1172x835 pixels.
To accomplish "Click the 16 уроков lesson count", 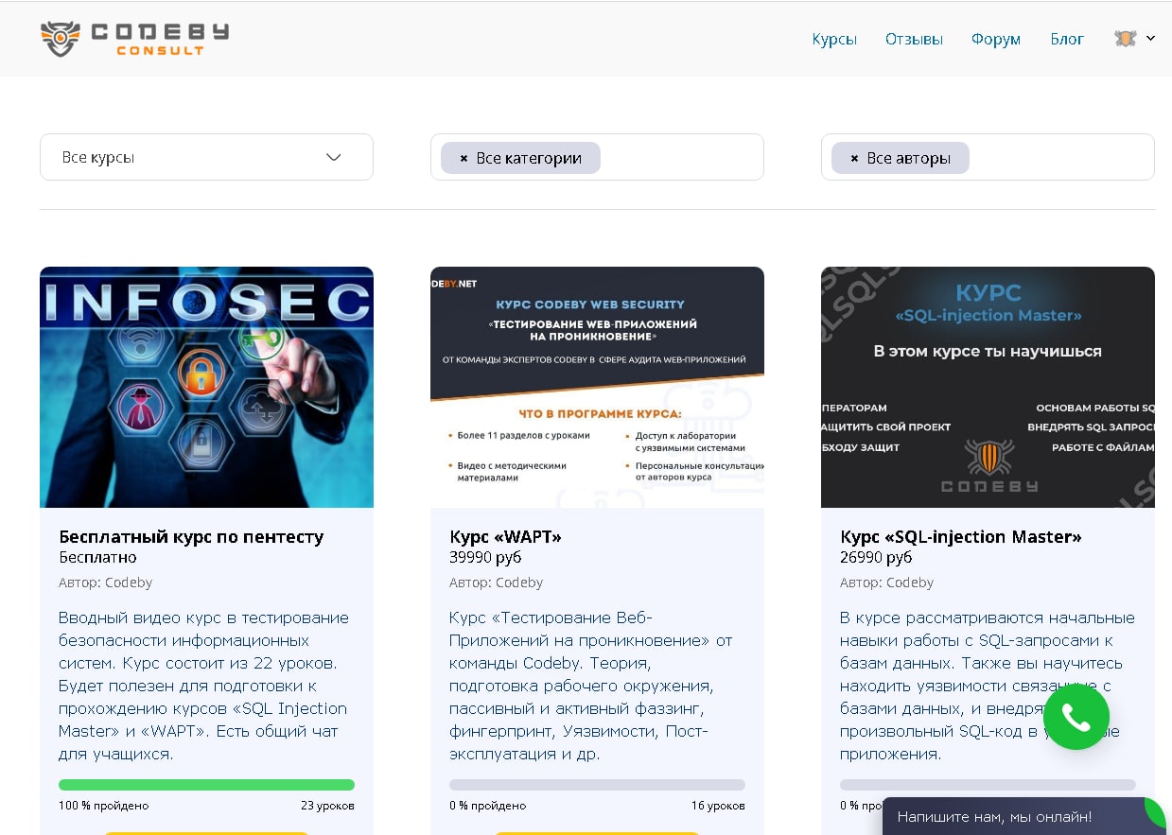I will pos(718,806).
